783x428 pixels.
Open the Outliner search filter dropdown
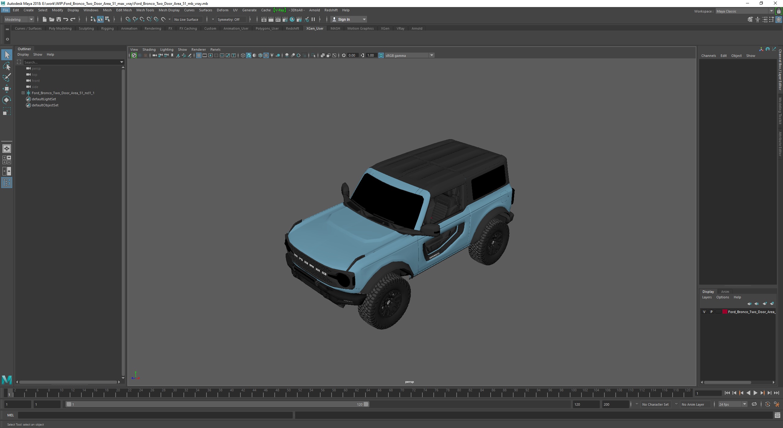(121, 62)
